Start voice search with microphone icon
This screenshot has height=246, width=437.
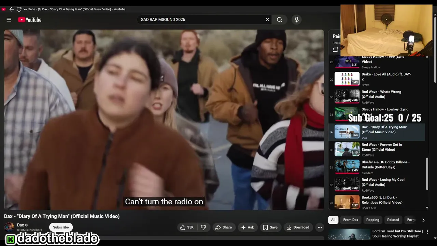point(296,20)
